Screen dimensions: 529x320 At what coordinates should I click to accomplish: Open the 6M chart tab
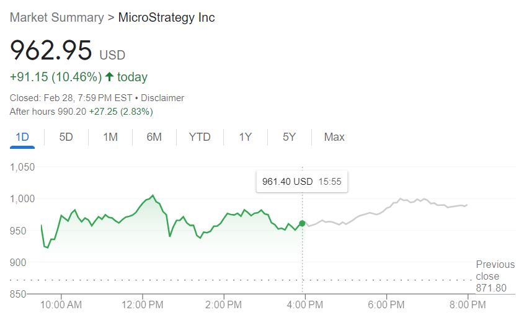pos(154,137)
